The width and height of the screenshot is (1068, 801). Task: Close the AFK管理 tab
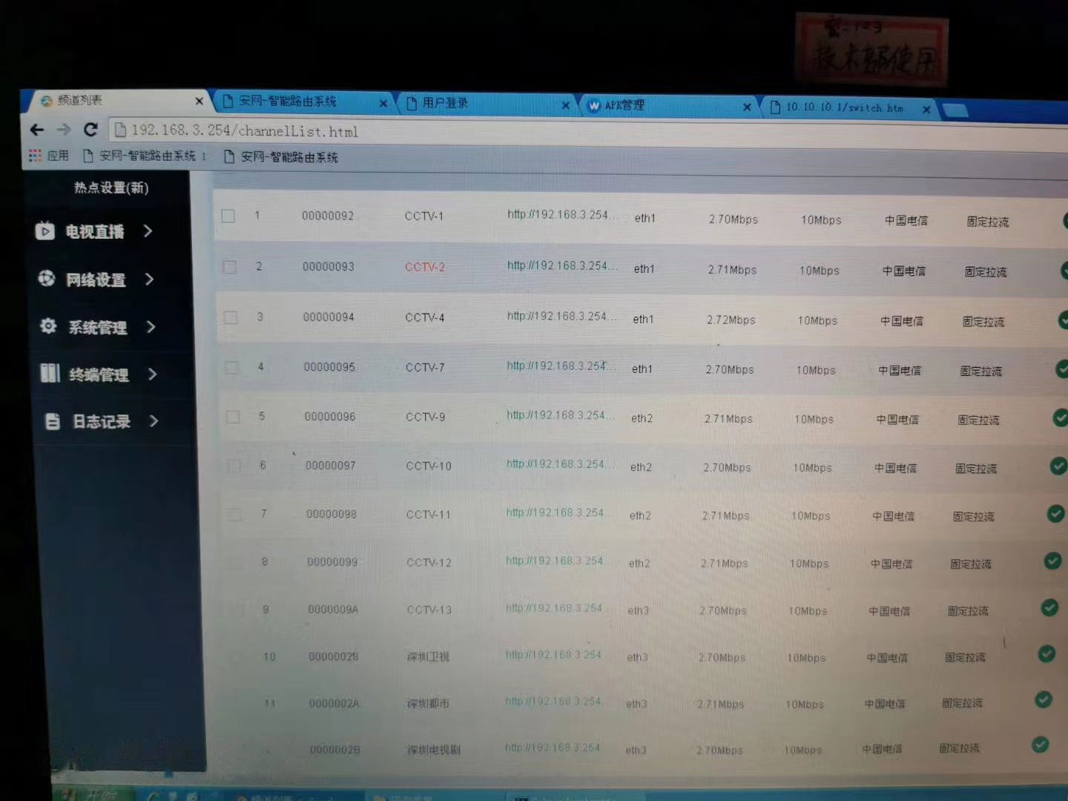click(x=747, y=107)
